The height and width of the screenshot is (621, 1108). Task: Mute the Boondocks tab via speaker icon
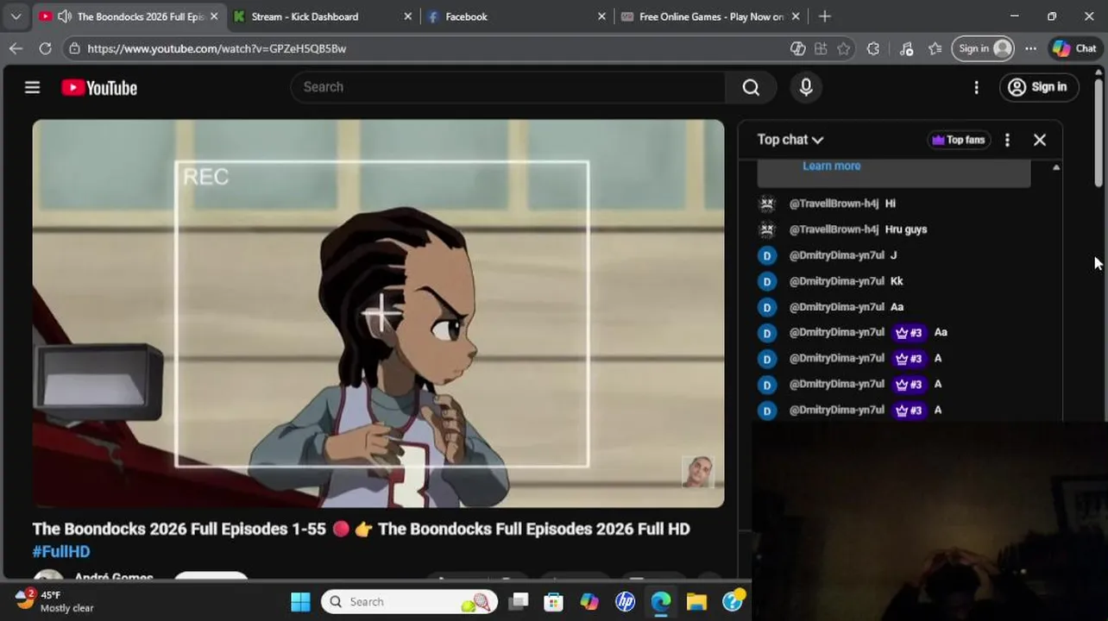coord(65,16)
